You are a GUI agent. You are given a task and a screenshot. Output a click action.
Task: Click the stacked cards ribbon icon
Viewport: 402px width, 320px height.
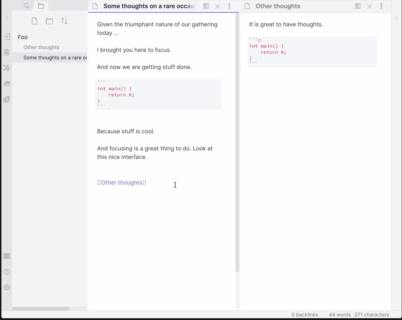[x=7, y=84]
